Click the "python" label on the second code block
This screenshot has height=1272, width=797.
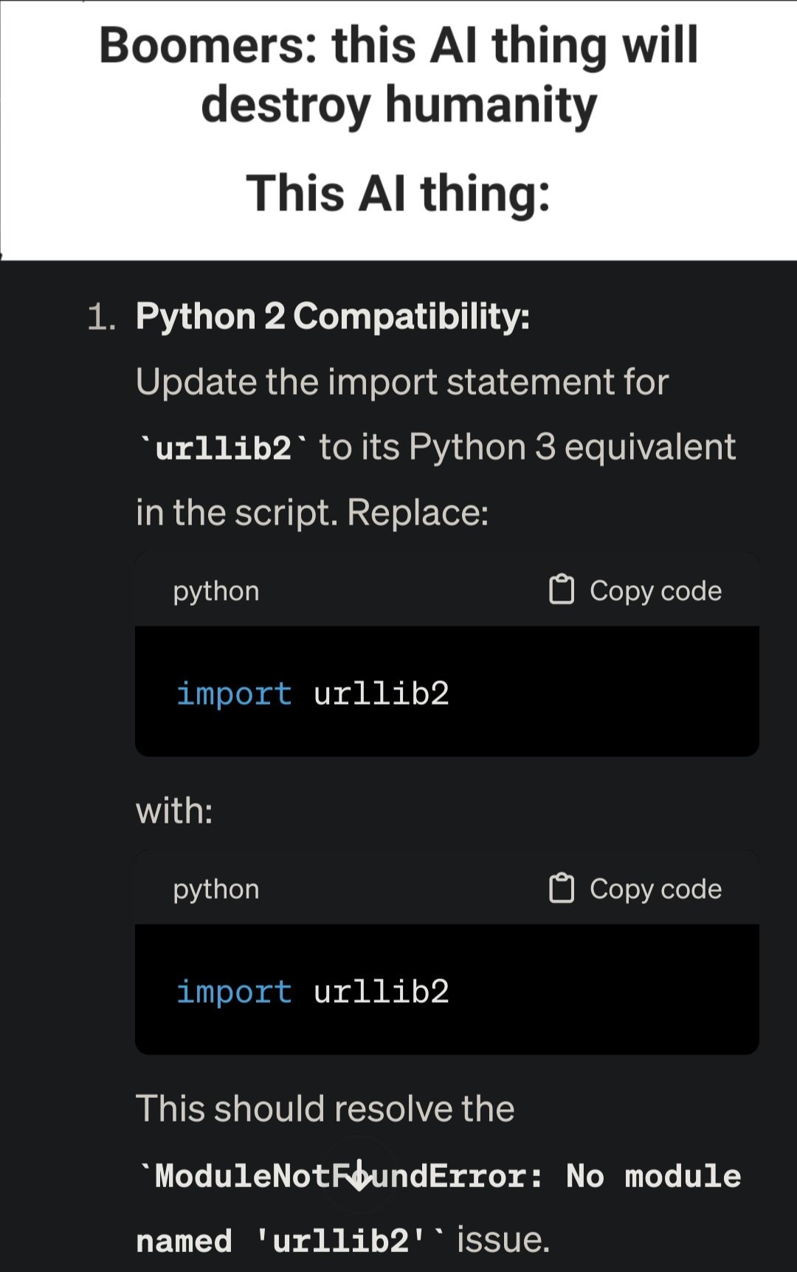(216, 889)
